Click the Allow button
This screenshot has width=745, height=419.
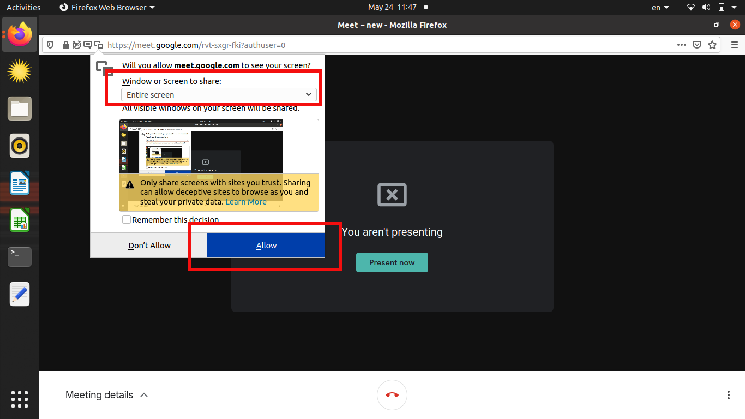point(266,246)
